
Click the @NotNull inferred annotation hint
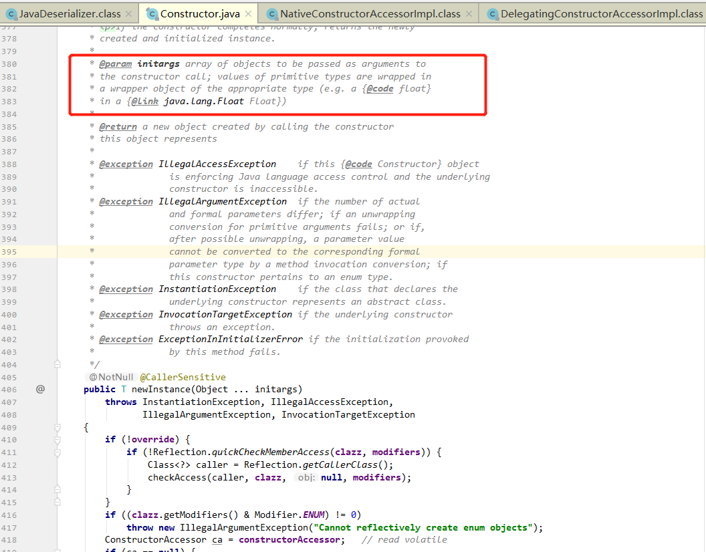point(112,377)
